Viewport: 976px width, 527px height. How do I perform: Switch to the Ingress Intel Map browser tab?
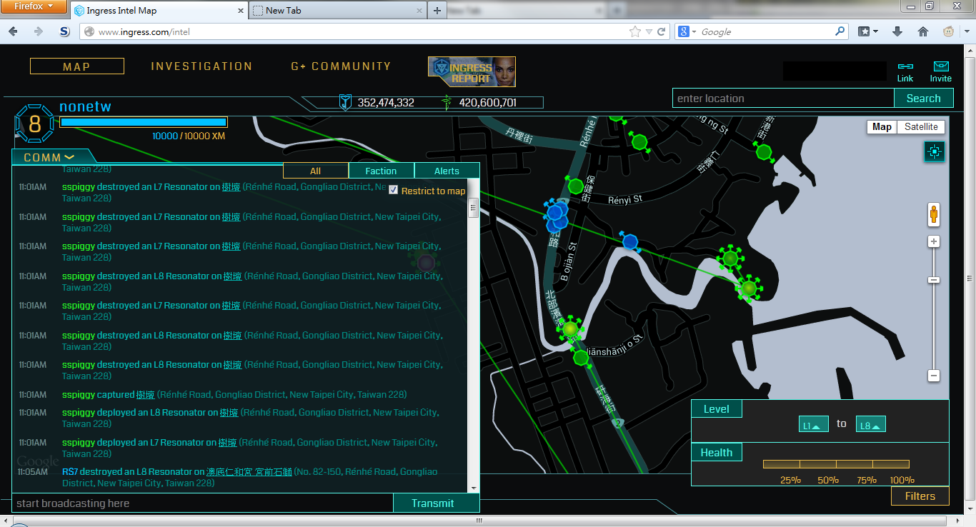click(159, 10)
